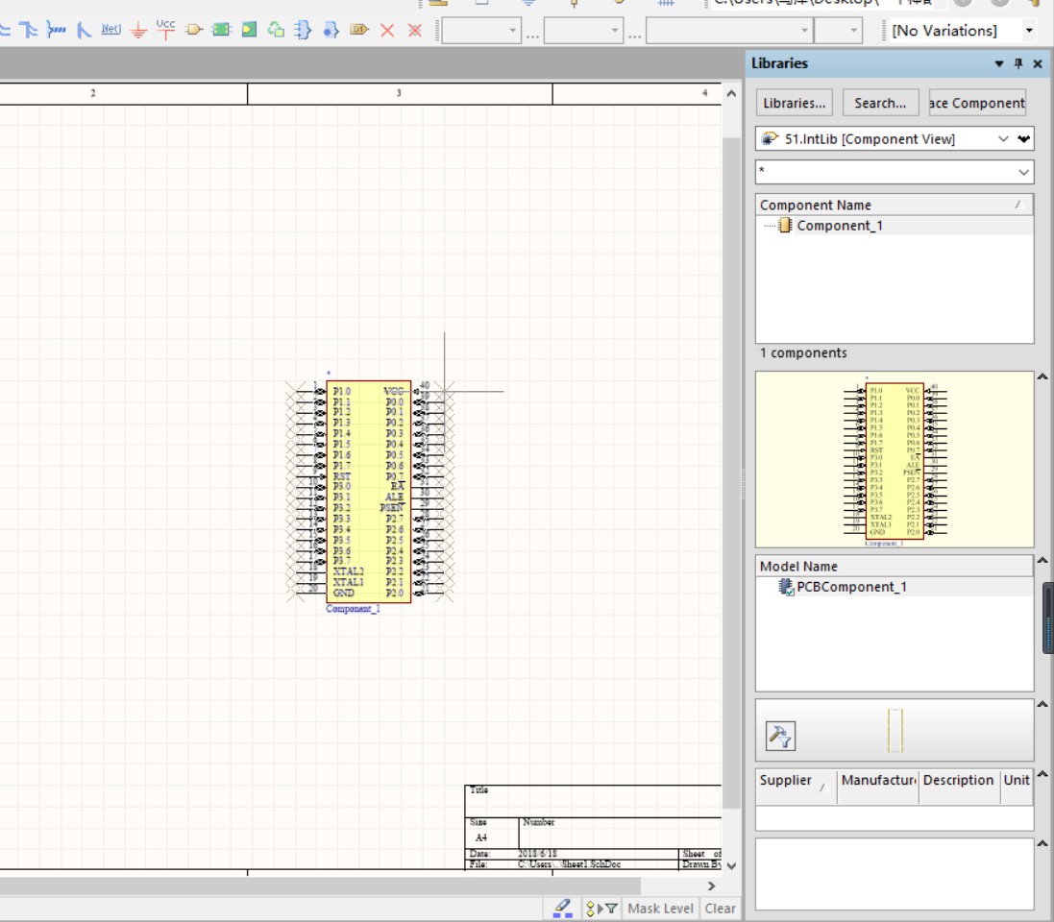Click the schematic vertical scroll up arrow
The image size is (1054, 922).
[731, 94]
